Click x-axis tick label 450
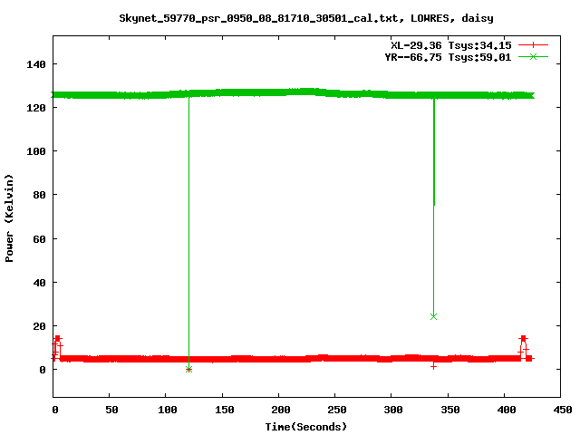 coord(562,410)
